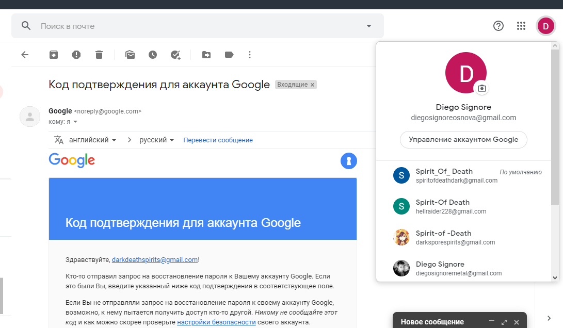Focus the mail search field
Viewport: 563px width, 328px height.
[x=198, y=26]
